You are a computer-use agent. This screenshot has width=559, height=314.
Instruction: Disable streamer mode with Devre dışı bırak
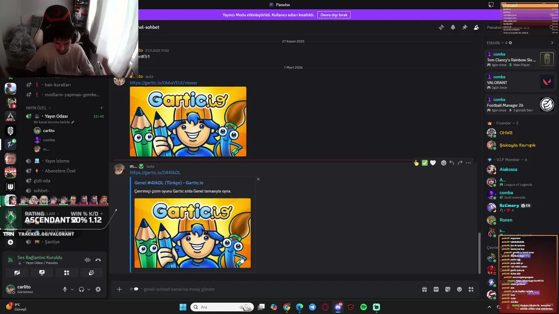tap(334, 15)
